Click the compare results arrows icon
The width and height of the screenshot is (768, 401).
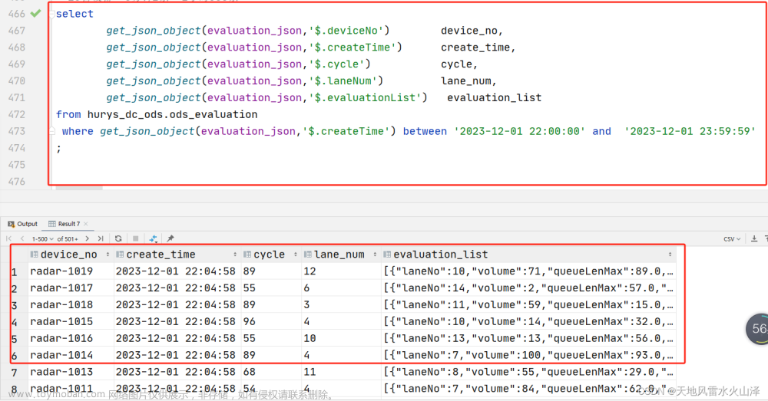coord(154,238)
